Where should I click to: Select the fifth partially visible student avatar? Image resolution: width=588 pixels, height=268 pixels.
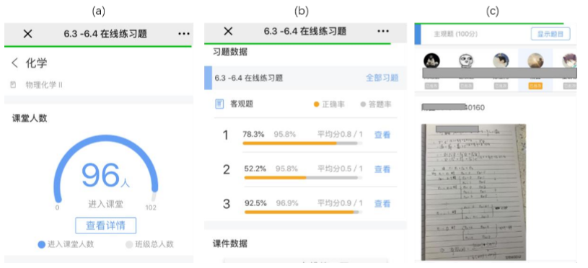pos(569,61)
